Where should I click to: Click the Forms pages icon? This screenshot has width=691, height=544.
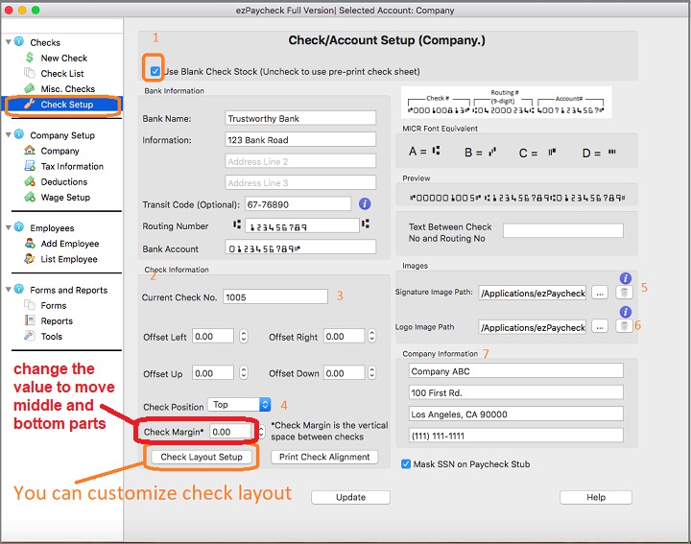tap(30, 305)
